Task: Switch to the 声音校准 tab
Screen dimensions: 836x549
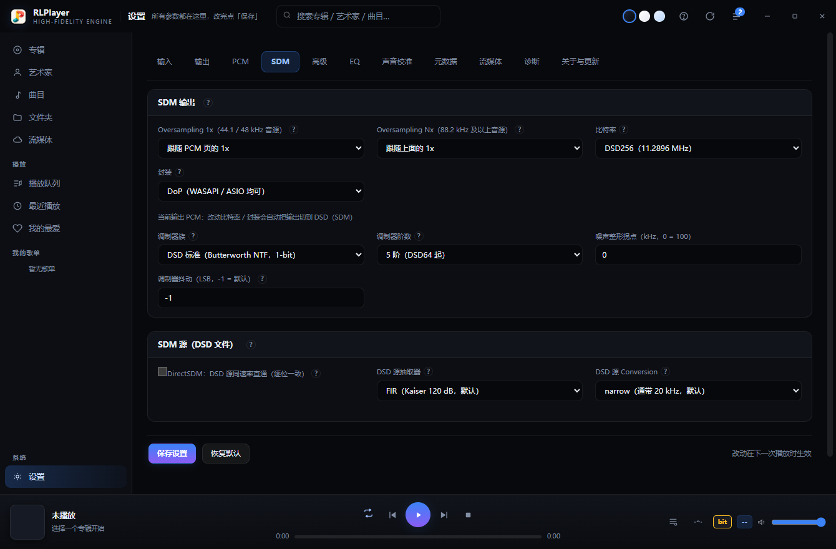Action: pos(397,62)
